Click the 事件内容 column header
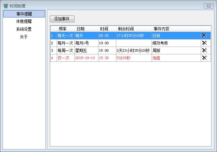Viewport: 217px width, 152px height. [x=161, y=29]
